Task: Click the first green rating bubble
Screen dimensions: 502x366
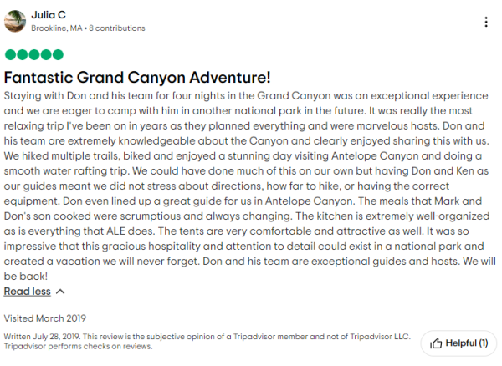Action: (x=9, y=55)
